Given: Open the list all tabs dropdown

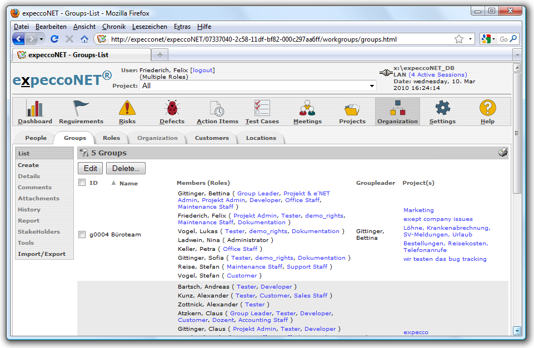Looking at the screenshot, I should pos(517,55).
